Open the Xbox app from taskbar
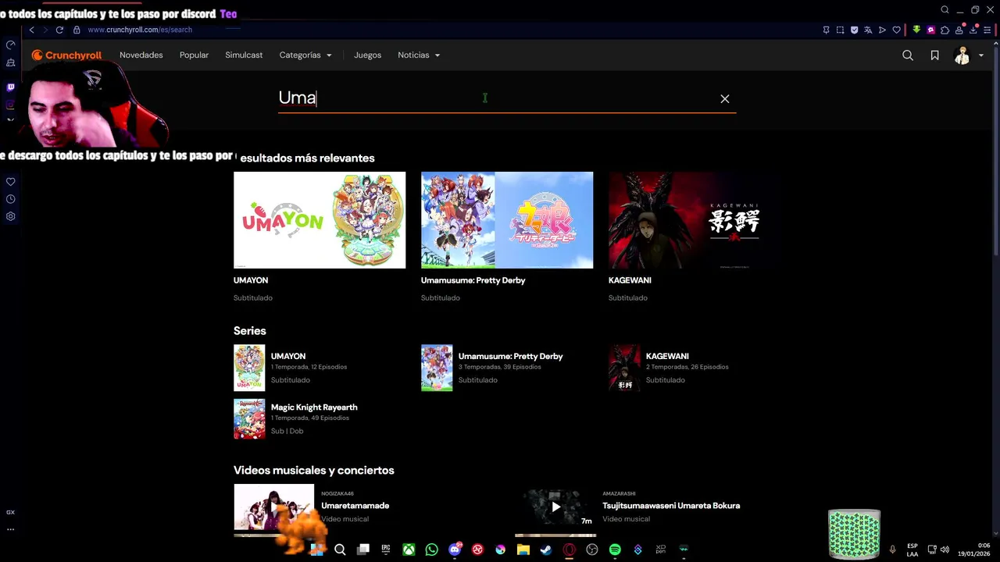 [x=409, y=550]
